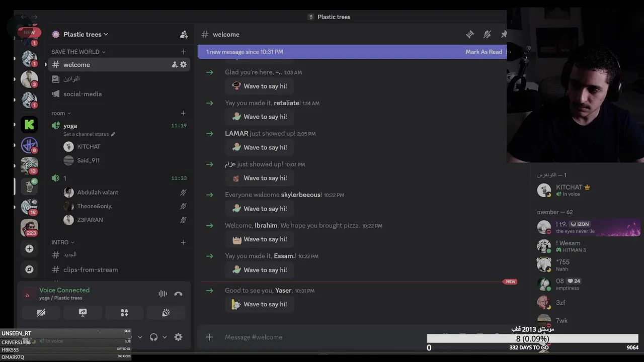Share your screen button in voice panel
This screenshot has width=644, height=362.
83,313
